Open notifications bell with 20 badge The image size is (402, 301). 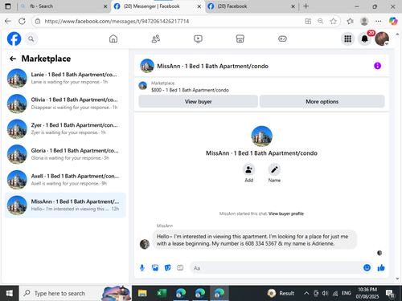tap(365, 39)
